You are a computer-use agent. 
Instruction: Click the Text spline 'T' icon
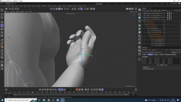139,21
